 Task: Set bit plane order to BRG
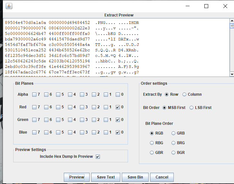173,143
